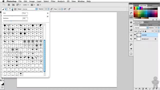Create new preset from this brush icon

tap(47, 16)
